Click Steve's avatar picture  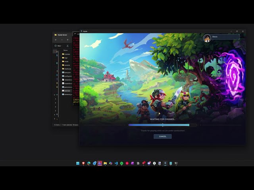point(207,38)
